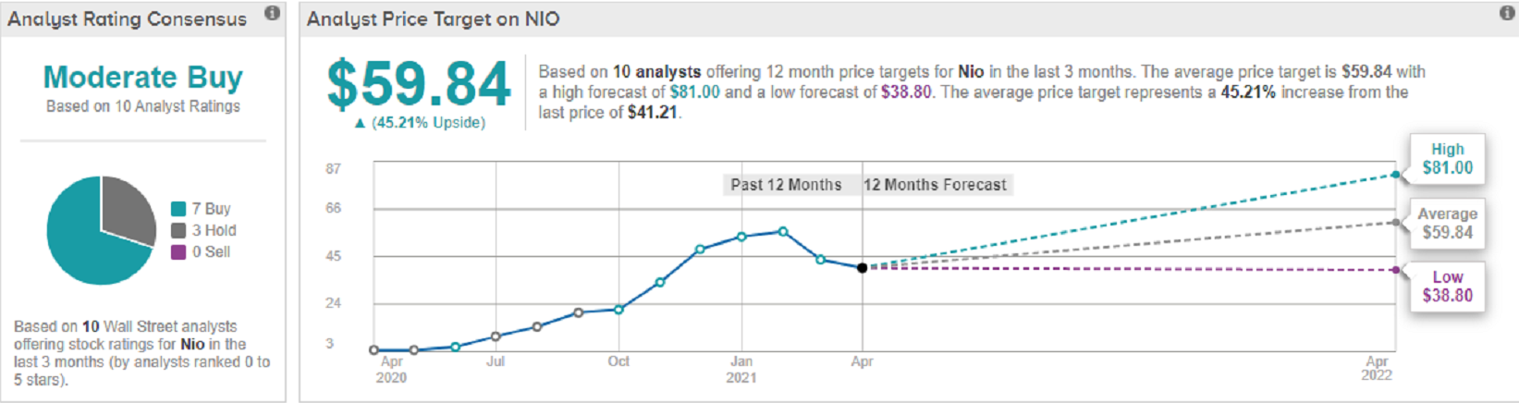The height and width of the screenshot is (403, 1519).
Task: Click the info icon in Analyst Rating Consensus header
Action: [x=272, y=13]
